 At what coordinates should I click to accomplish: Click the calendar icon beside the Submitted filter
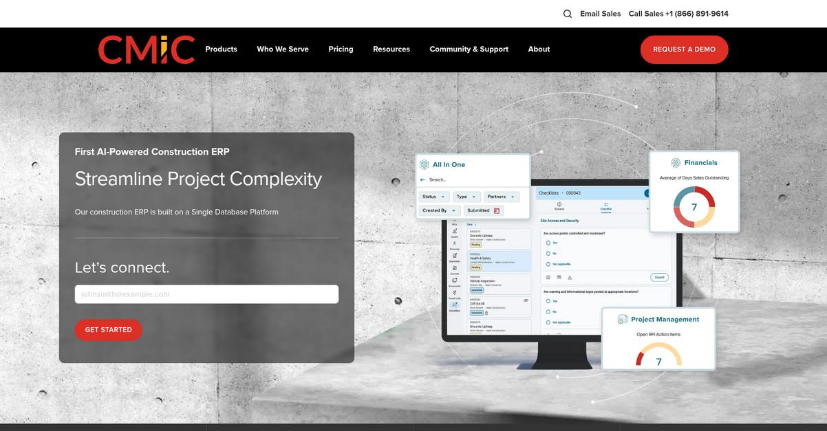click(x=497, y=211)
